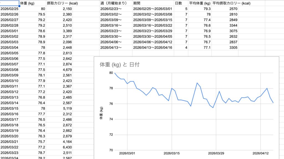Click period cell 2026/03/02〜2026/03/08
284x159 pixels.
pyautogui.click(x=153, y=14)
